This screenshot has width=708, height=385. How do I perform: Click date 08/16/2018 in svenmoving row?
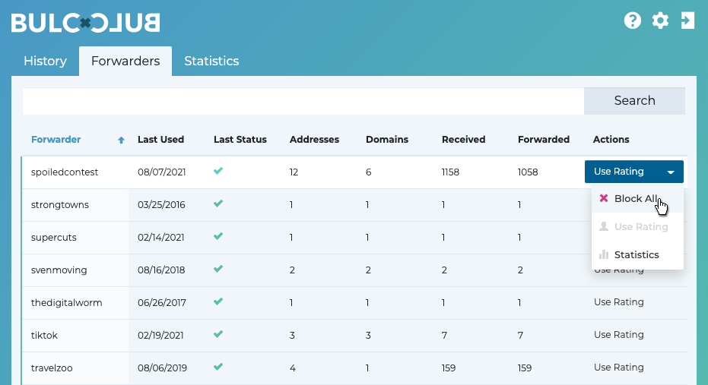pos(161,270)
